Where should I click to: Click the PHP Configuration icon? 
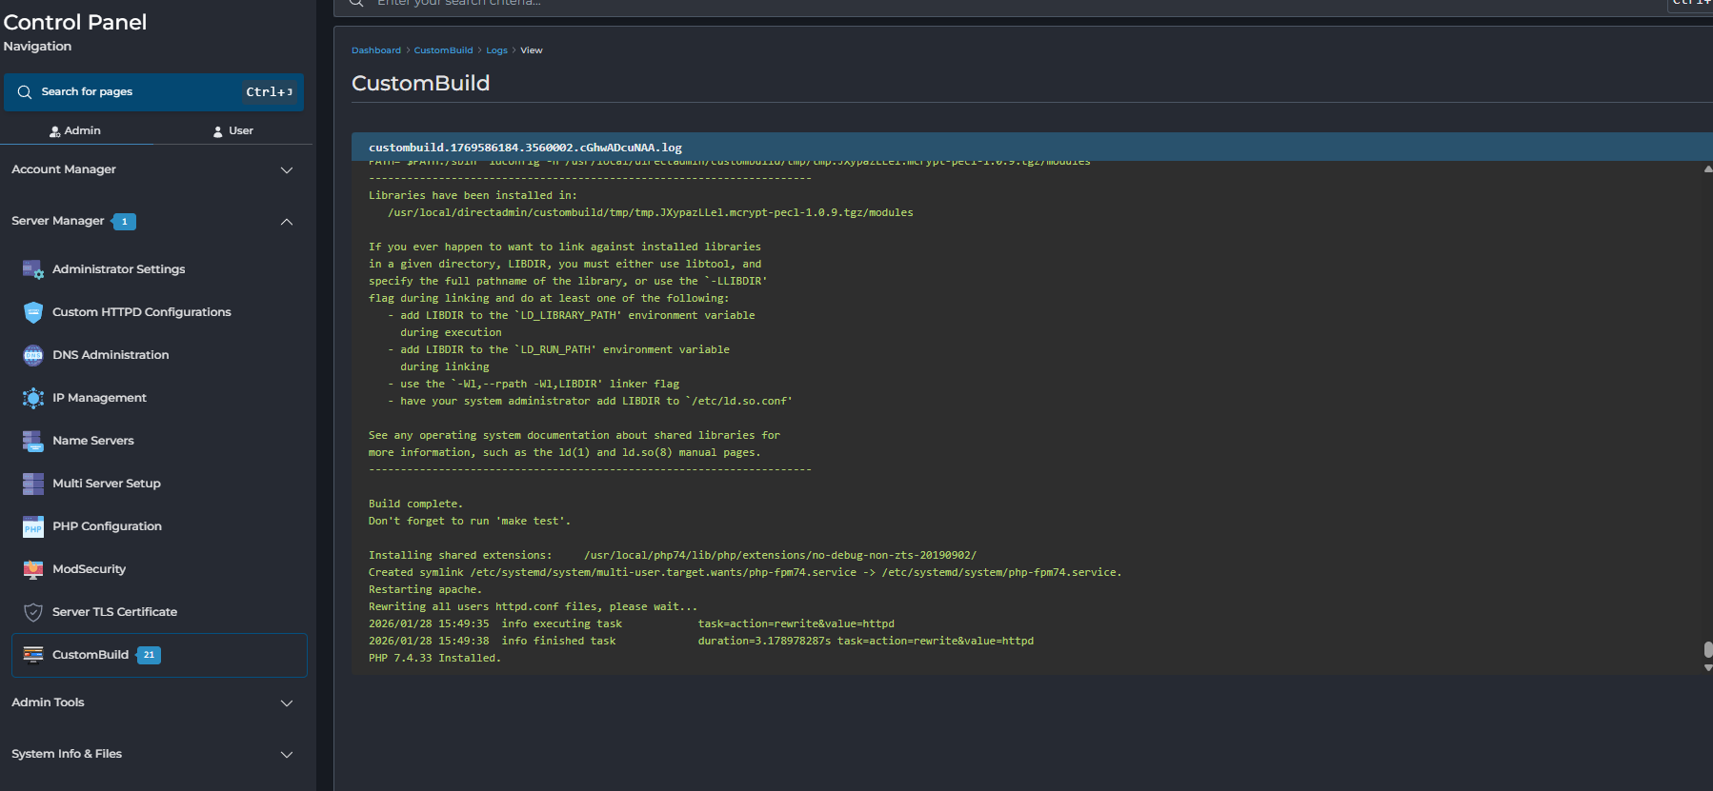tap(32, 526)
